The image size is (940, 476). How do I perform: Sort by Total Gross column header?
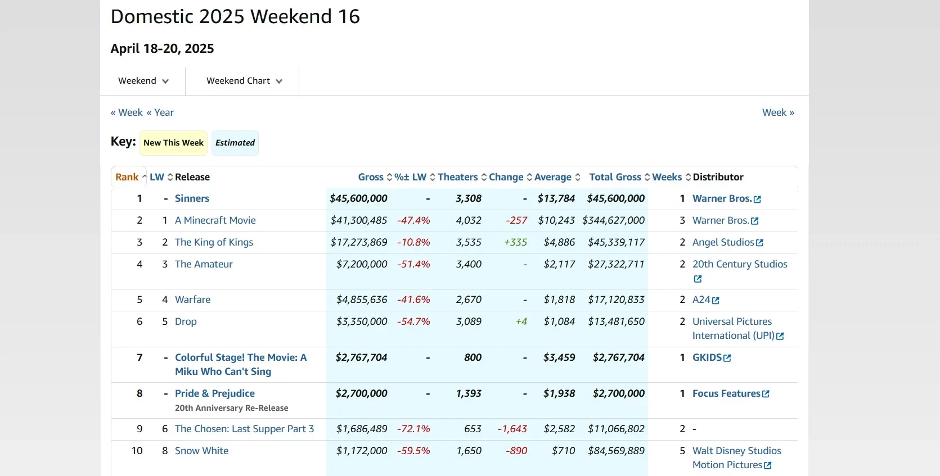pos(615,177)
